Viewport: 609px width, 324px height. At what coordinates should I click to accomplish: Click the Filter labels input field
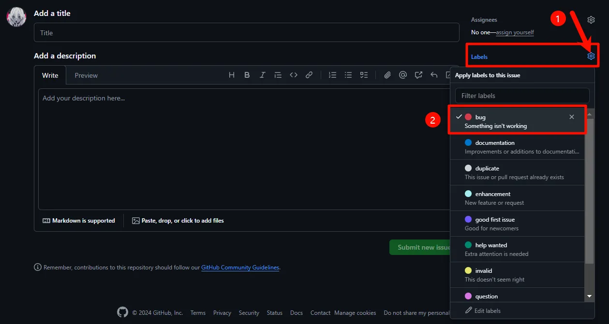point(522,96)
